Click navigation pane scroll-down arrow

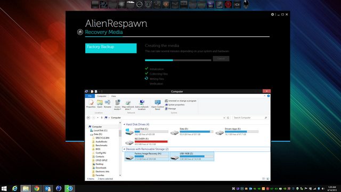[120, 175]
